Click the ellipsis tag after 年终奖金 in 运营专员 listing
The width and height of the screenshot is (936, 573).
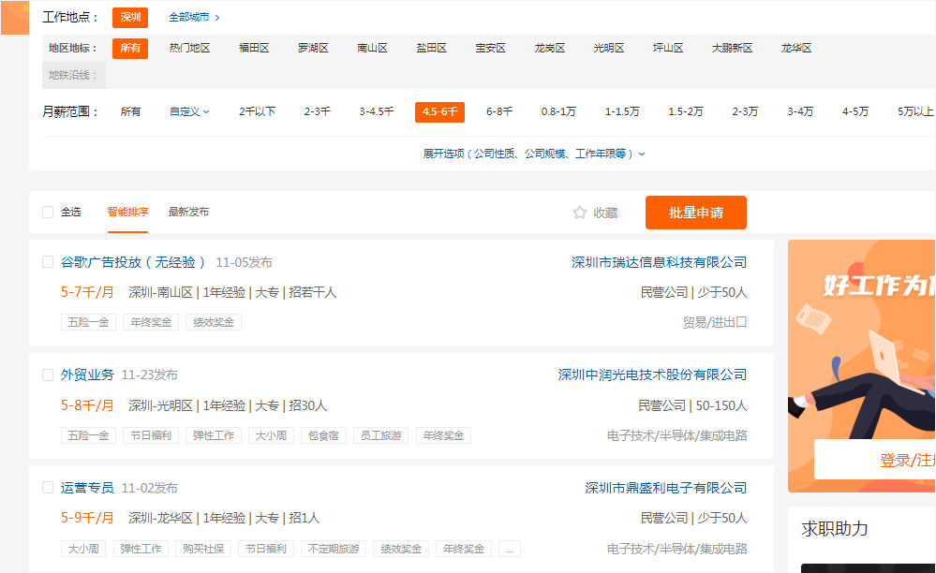pos(509,548)
